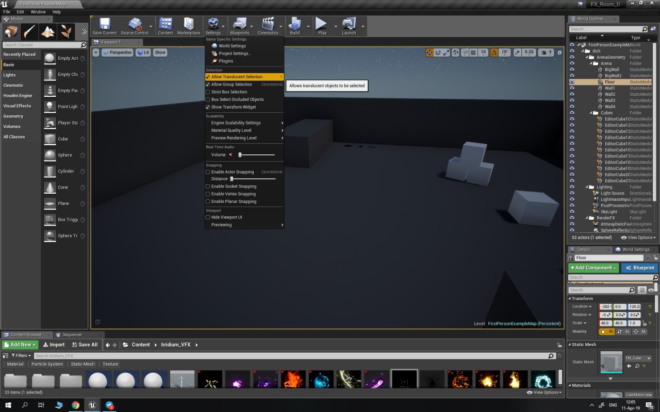Open View Options in World Outliner

point(639,237)
